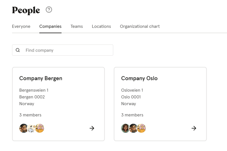Click the help question mark icon beside People
Image resolution: width=227 pixels, height=151 pixels.
tap(49, 10)
